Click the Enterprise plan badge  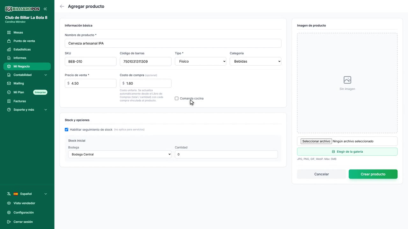pos(40,92)
